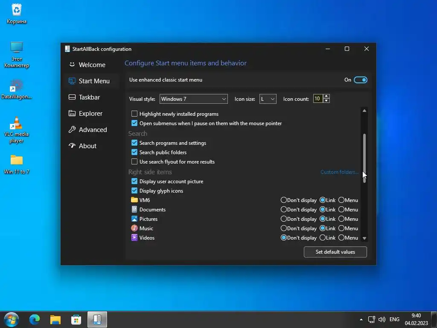Set VM6 to Don't display
The image size is (437, 328).
[x=284, y=200]
